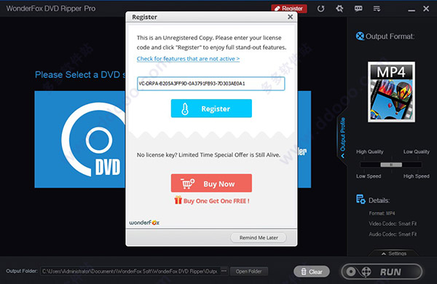Click the DVD Disc source tile
Viewport: 437px width, 284px height.
(80, 139)
